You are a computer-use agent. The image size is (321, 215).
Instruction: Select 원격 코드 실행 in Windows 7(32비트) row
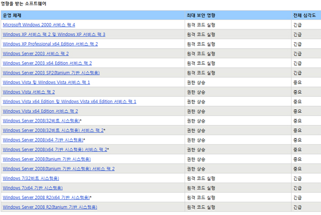[x=201, y=179]
